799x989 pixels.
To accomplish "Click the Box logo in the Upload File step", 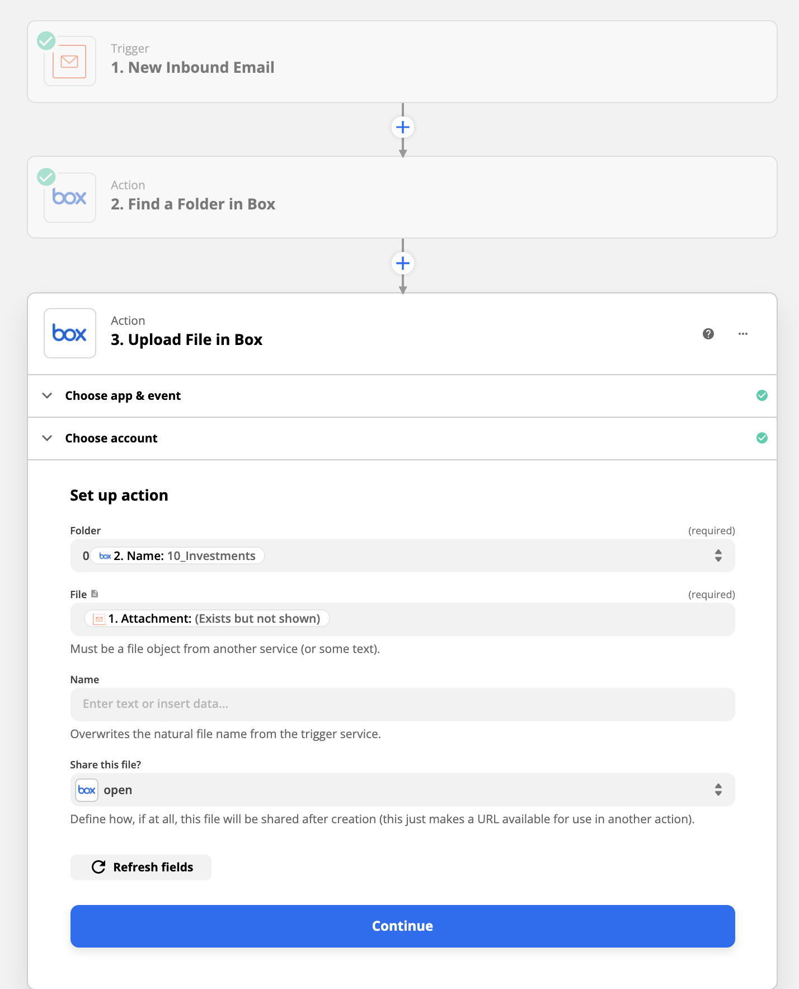I will [x=69, y=333].
